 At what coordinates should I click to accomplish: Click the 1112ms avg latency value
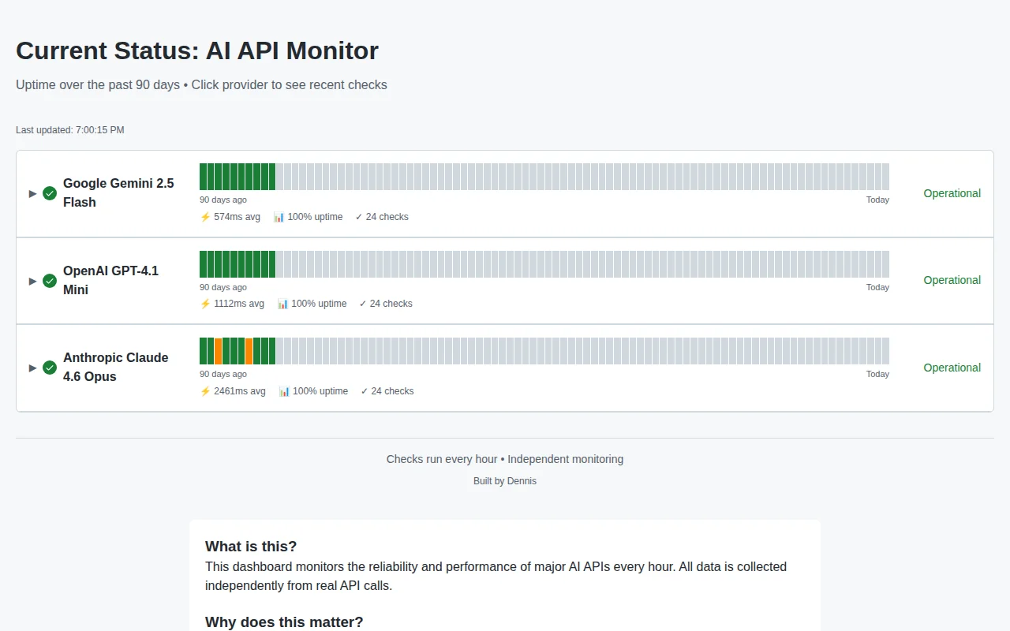[x=239, y=304]
